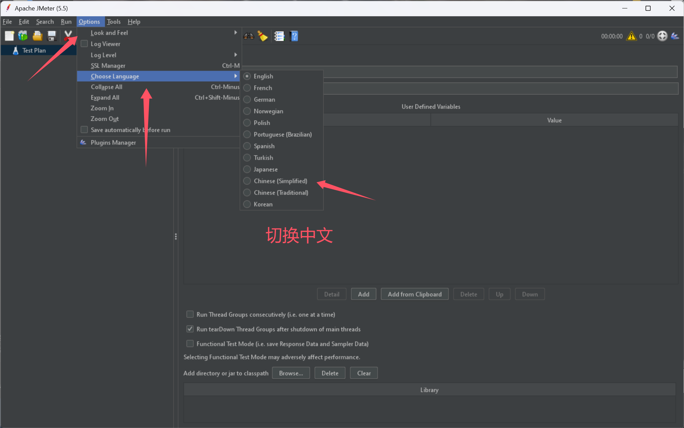Image resolution: width=684 pixels, height=428 pixels.
Task: Click the Open file folder icon
Action: coord(37,36)
